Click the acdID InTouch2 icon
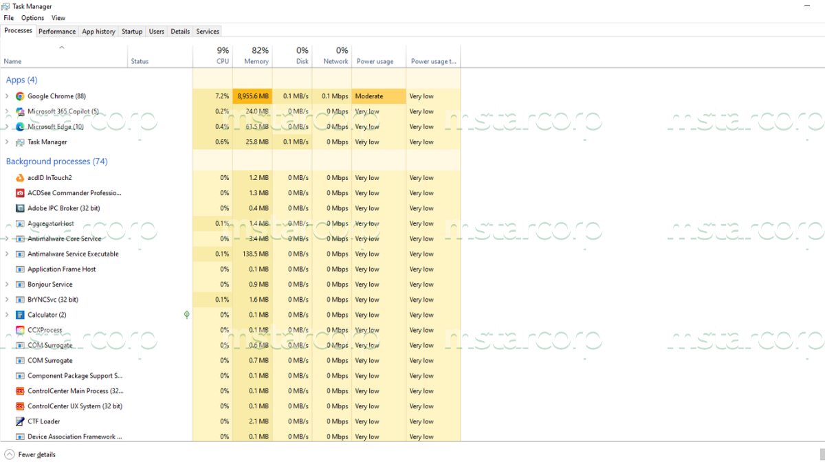Viewport: 825px width, 464px height. click(x=20, y=178)
